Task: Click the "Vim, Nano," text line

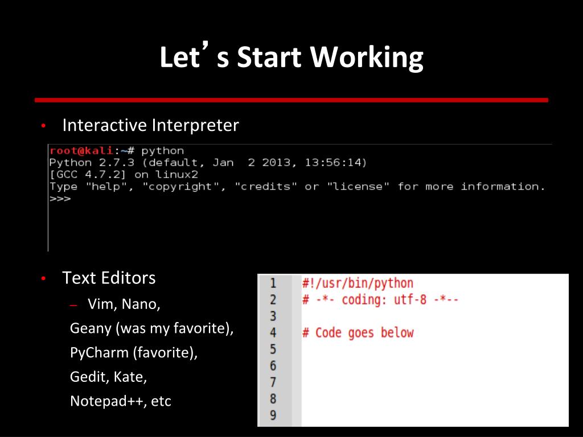Action: coord(124,304)
